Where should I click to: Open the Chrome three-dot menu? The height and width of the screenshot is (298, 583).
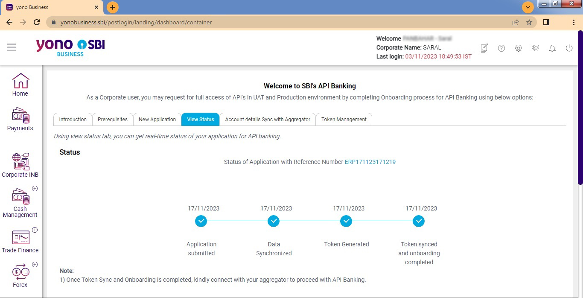click(574, 22)
